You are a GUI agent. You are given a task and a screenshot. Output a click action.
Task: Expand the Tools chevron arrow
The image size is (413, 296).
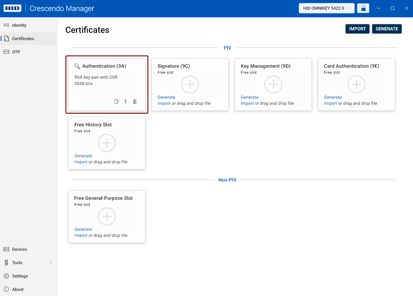(51, 263)
